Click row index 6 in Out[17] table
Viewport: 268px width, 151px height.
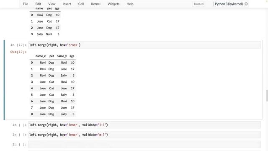(x=32, y=101)
